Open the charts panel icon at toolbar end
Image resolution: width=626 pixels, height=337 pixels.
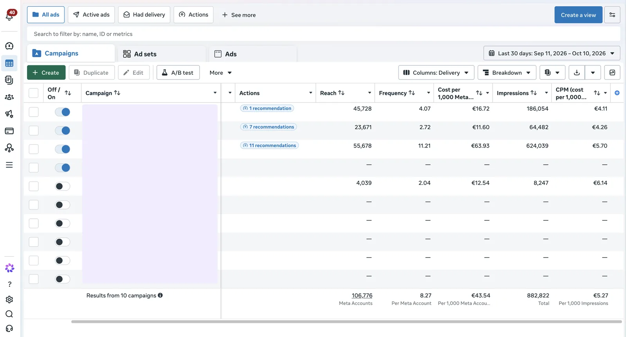coord(612,72)
